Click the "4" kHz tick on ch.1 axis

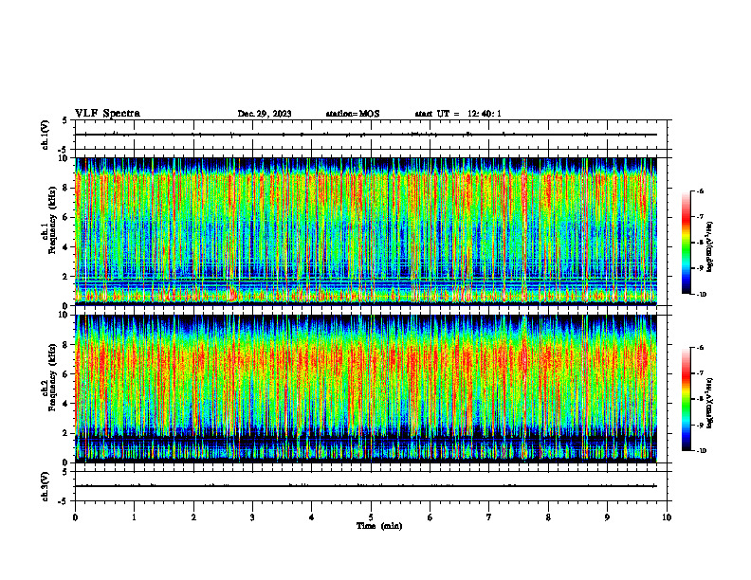[x=66, y=247]
